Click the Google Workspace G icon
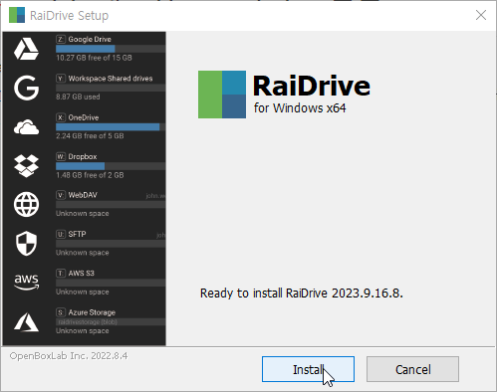Image resolution: width=497 pixels, height=392 pixels. pos(26,88)
